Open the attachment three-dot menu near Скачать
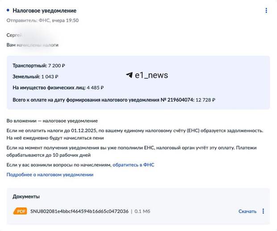 pyautogui.click(x=263, y=211)
